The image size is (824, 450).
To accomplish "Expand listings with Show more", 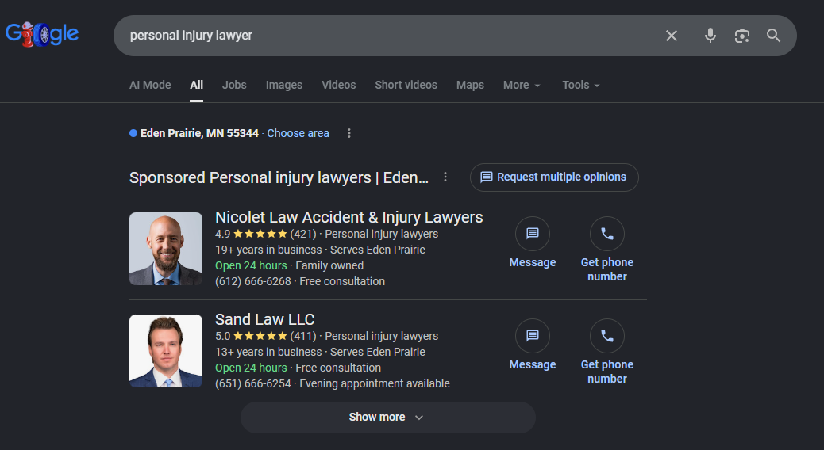I will pos(388,417).
